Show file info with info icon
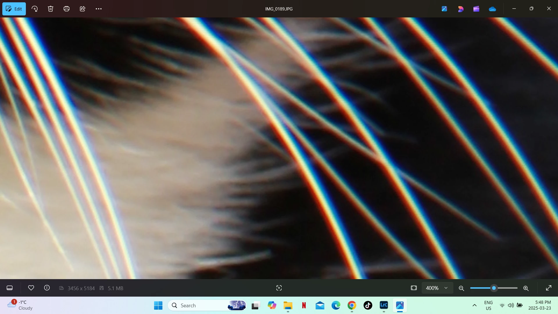This screenshot has height=314, width=558. coord(47,288)
